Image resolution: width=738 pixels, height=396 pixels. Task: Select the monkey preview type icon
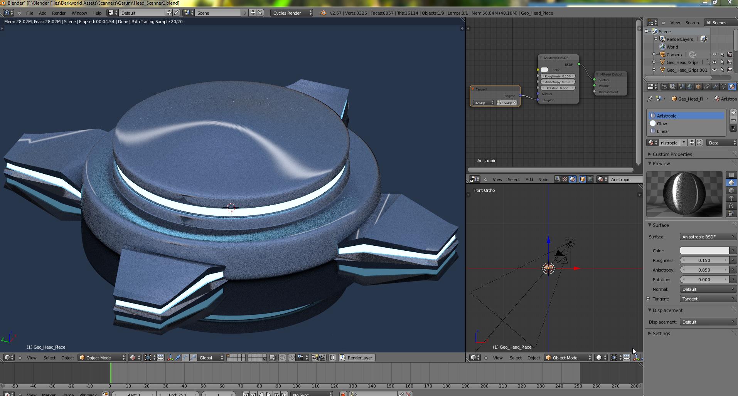pyautogui.click(x=731, y=198)
